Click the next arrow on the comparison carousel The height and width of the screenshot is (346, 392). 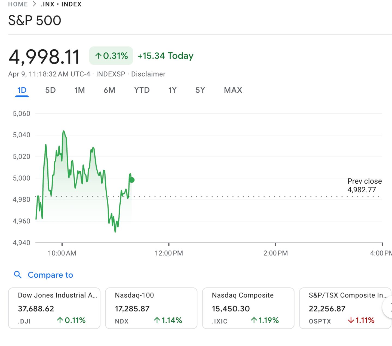[x=388, y=308]
